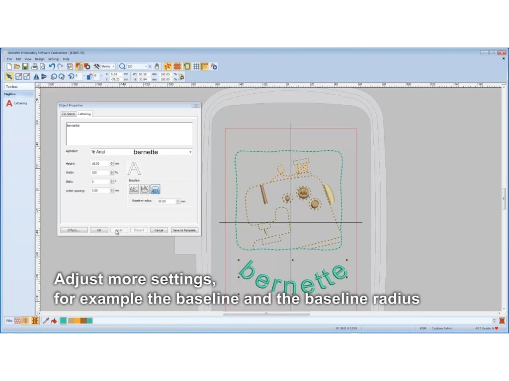
Task: Start stitch player simulation icon
Action: coord(214,66)
